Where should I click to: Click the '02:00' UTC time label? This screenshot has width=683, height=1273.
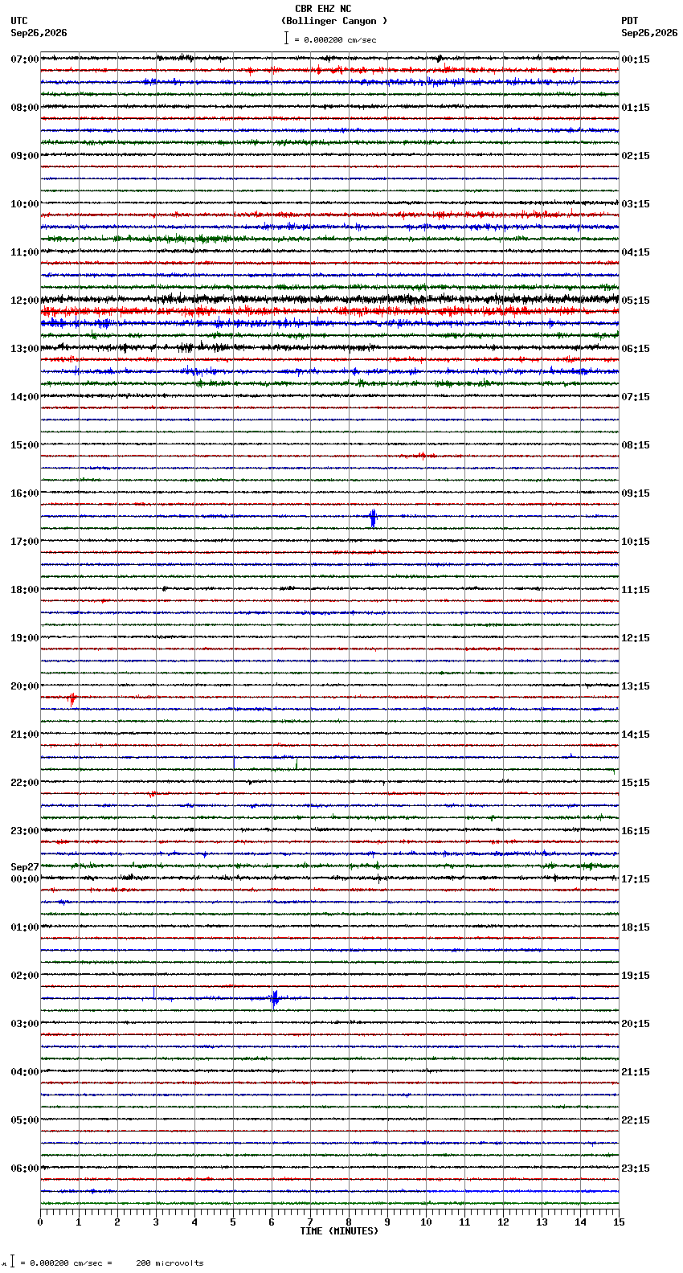click(x=25, y=976)
